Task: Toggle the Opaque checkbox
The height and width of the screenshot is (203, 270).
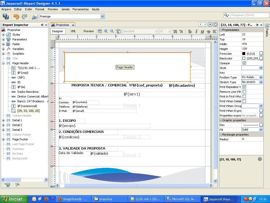Action: [x=244, y=63]
